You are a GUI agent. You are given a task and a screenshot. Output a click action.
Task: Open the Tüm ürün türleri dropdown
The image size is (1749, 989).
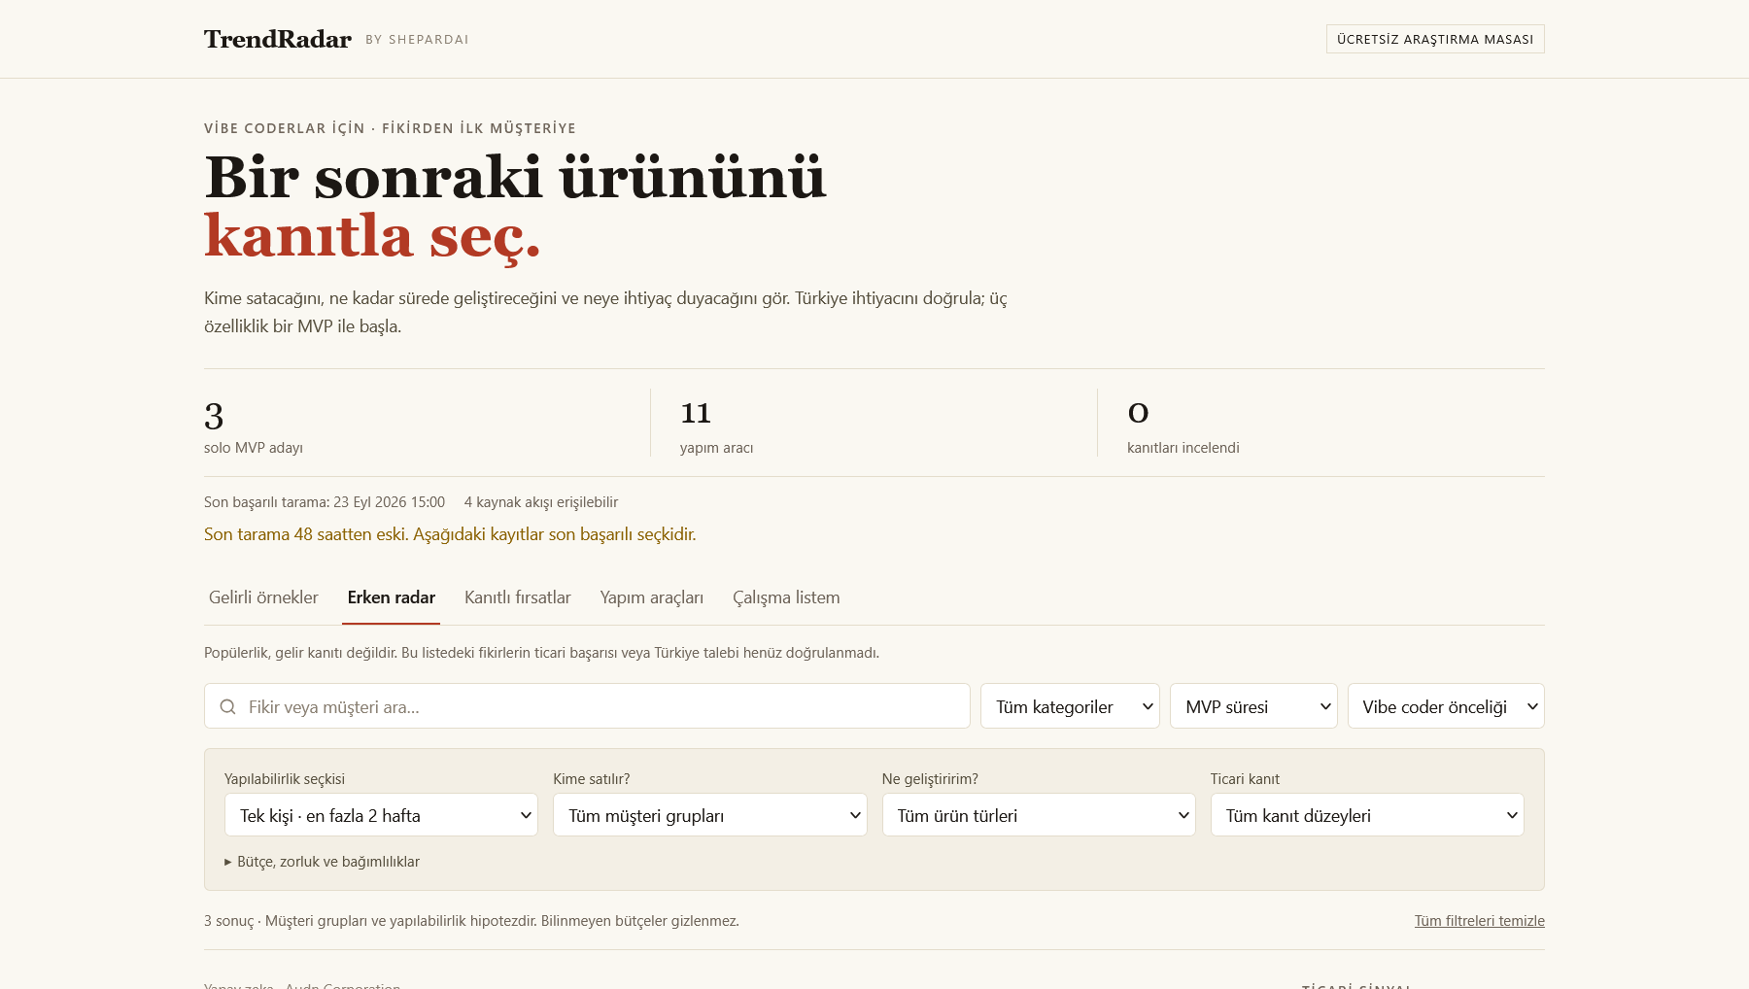[x=1039, y=815]
